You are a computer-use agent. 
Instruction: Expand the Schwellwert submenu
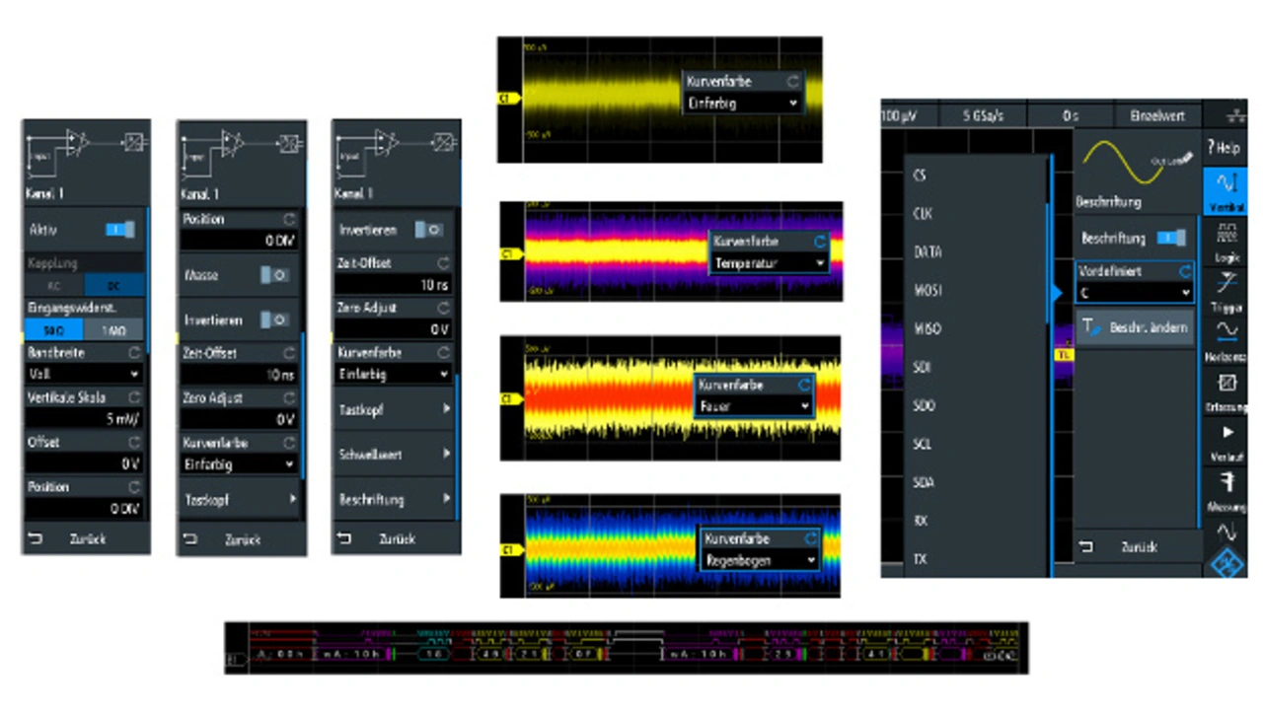click(x=395, y=455)
